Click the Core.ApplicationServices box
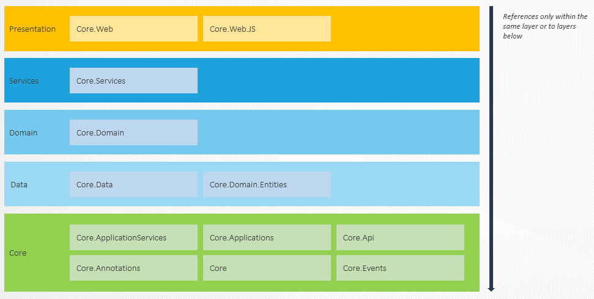594x299 pixels. point(133,237)
